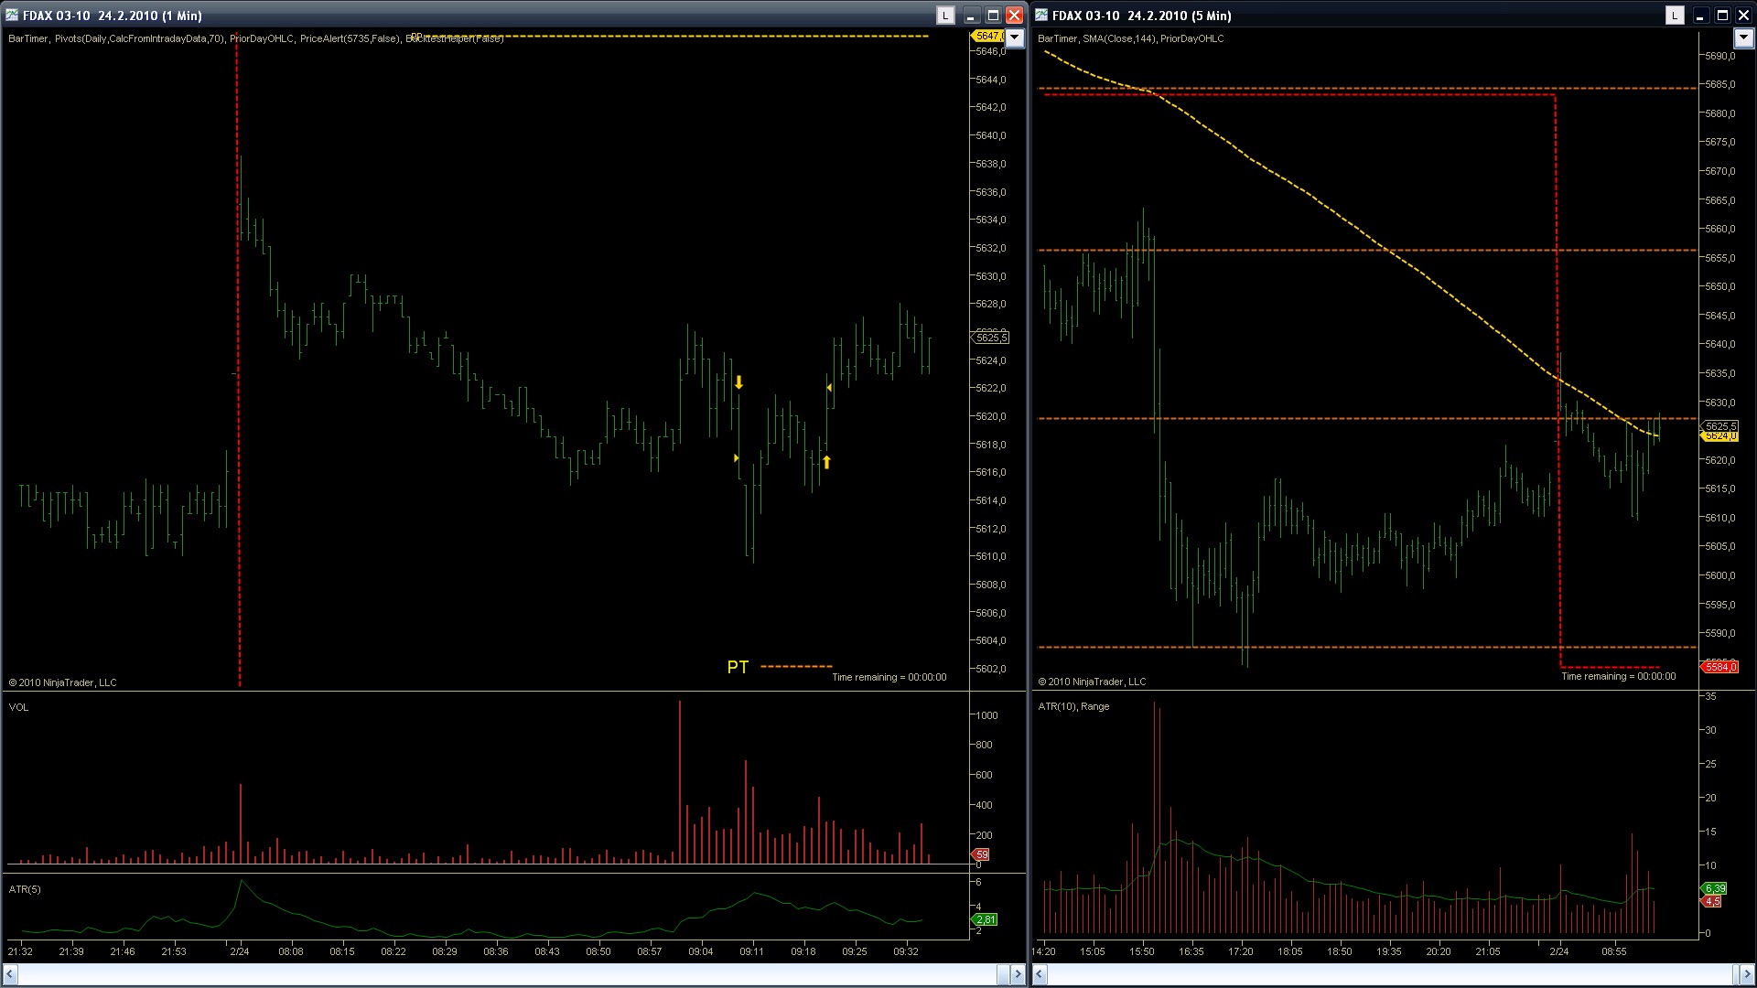Click the green 2,81 ATR value marker
This screenshot has height=988, width=1757.
pos(985,919)
